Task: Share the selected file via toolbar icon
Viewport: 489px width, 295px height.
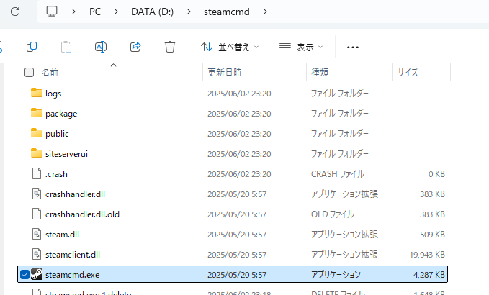Action: (x=135, y=47)
